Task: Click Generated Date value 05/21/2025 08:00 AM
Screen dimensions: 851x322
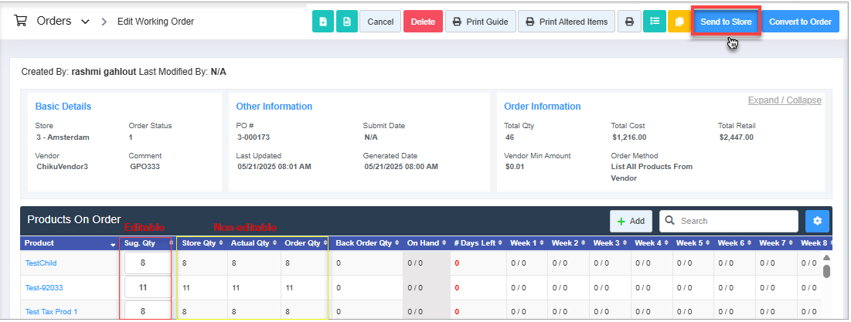Action: pos(401,167)
